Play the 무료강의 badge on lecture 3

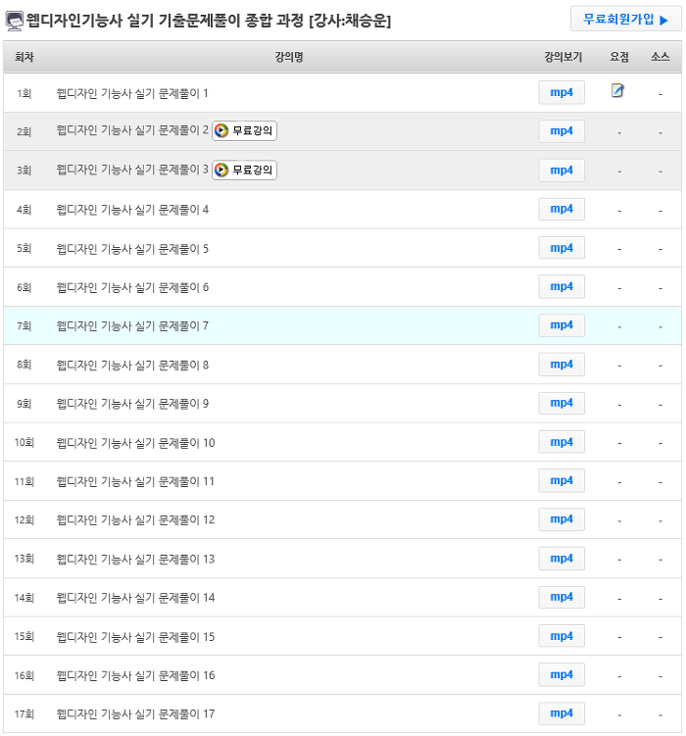pos(244,170)
